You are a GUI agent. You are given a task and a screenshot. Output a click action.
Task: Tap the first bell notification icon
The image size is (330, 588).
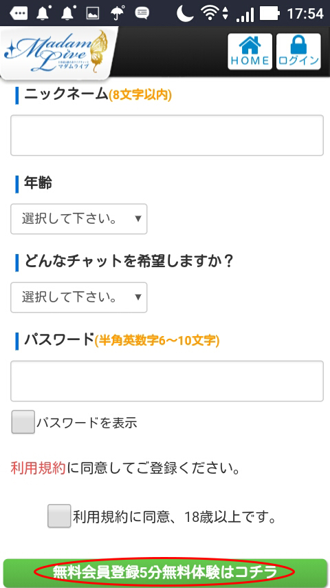point(43,14)
